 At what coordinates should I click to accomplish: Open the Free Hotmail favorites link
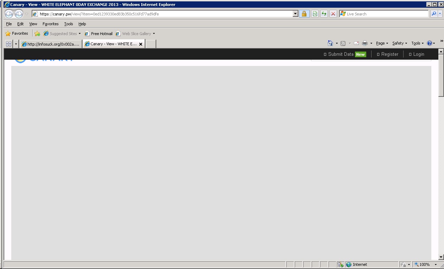(99, 34)
